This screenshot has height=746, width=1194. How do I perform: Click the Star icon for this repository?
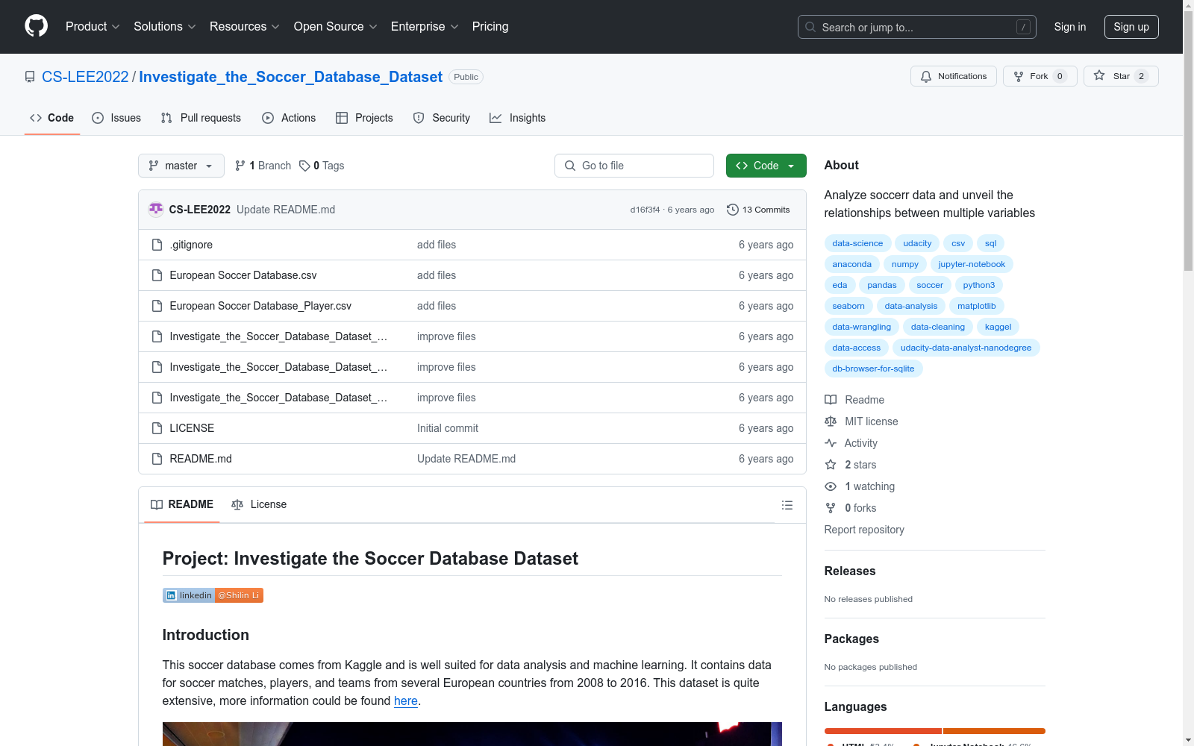(x=1099, y=76)
